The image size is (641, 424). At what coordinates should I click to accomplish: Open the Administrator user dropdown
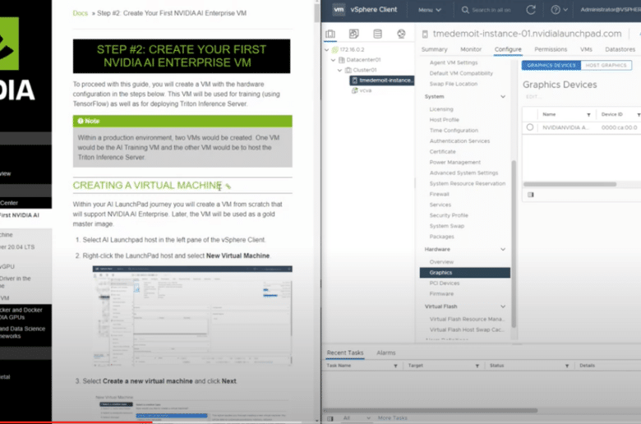pos(611,10)
